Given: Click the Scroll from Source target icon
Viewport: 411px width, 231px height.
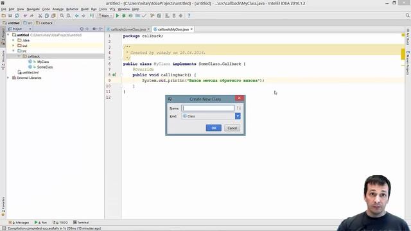Looking at the screenshot, I should [x=82, y=29].
